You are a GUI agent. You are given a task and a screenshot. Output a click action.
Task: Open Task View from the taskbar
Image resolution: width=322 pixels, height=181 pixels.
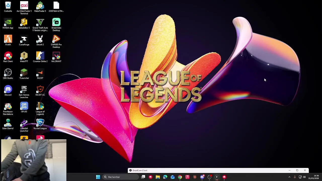(x=143, y=177)
